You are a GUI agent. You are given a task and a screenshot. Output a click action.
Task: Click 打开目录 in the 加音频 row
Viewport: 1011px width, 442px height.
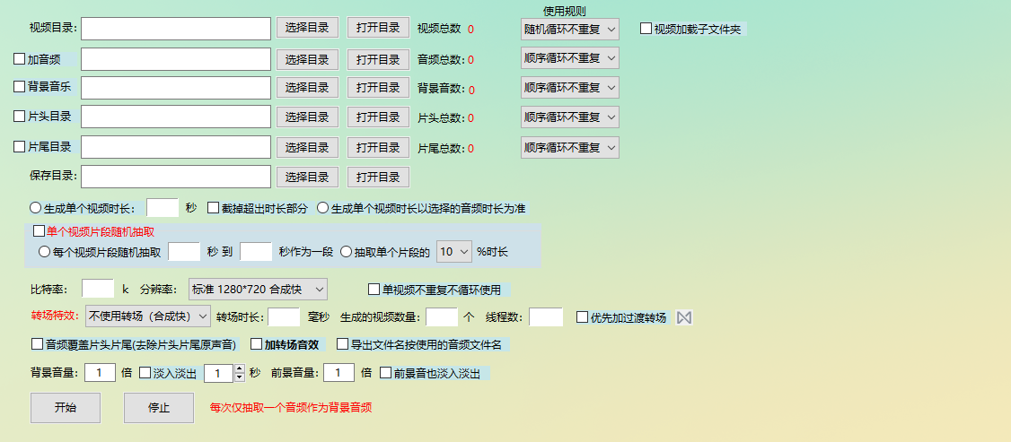click(x=379, y=59)
